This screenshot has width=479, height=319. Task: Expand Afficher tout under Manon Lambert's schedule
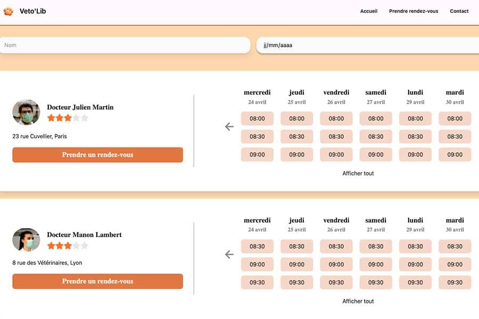pos(358,301)
